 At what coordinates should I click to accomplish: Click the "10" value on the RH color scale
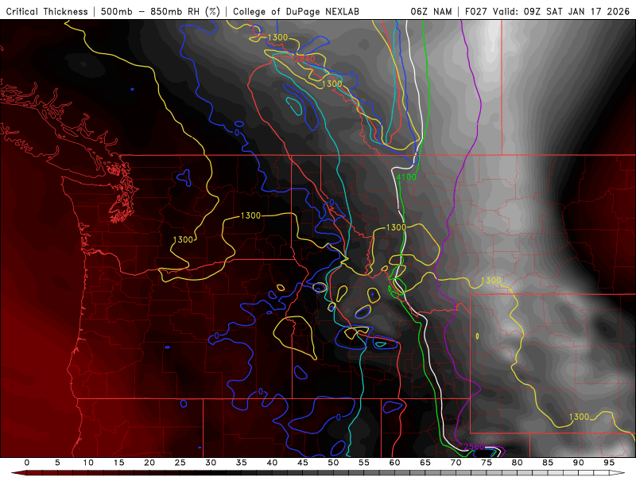[88, 463]
